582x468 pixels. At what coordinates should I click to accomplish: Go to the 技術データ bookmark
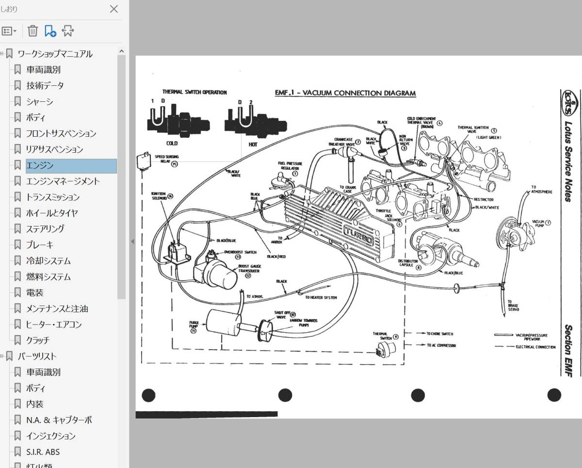click(45, 86)
